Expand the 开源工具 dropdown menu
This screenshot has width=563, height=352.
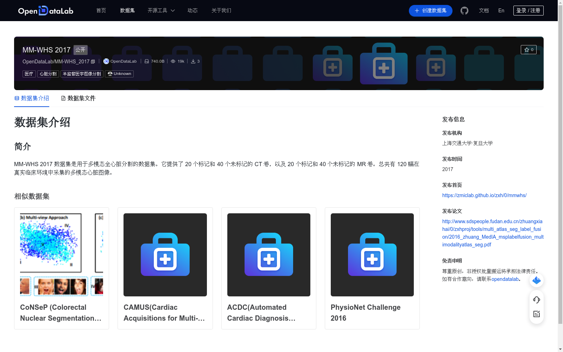(161, 11)
